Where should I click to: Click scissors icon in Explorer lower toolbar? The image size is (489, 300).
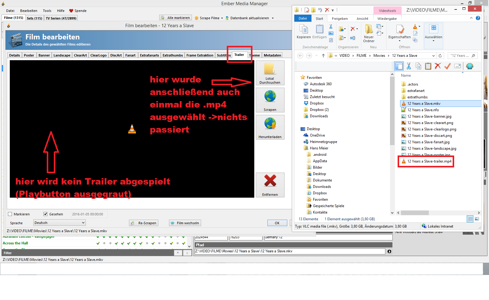pyautogui.click(x=409, y=66)
